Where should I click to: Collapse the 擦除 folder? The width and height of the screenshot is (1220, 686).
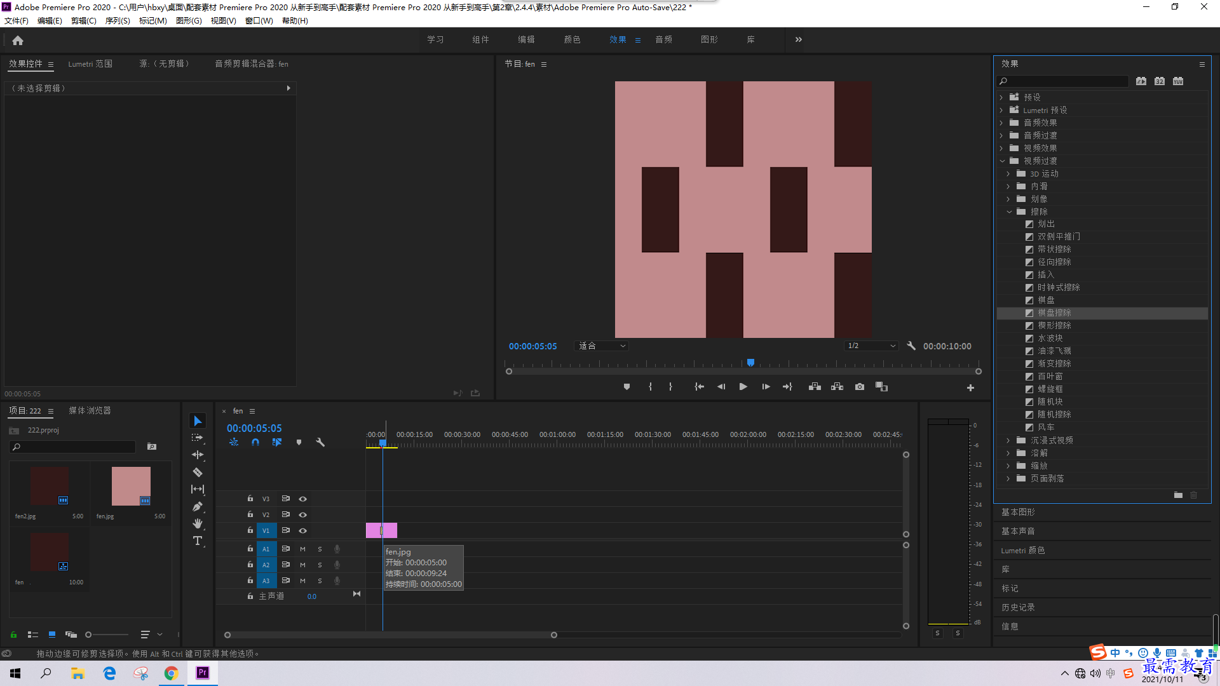tap(1009, 212)
